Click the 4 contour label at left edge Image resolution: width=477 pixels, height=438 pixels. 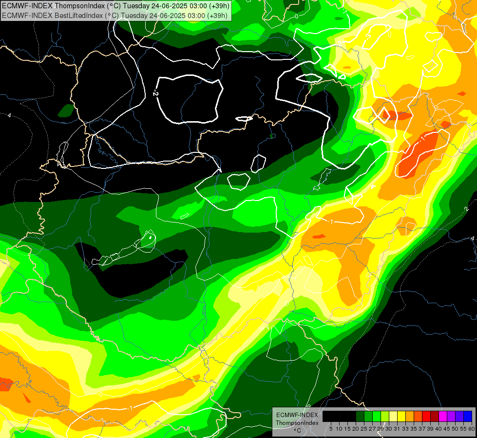pyautogui.click(x=9, y=115)
